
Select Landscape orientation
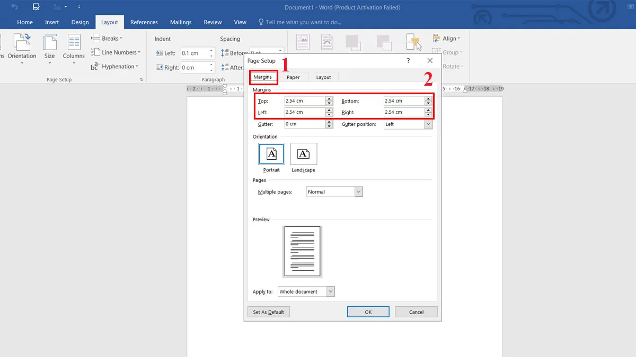point(303,154)
